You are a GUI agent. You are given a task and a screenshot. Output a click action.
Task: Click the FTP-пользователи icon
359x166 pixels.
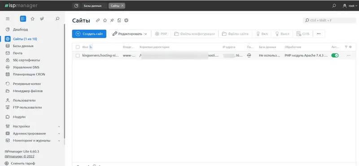tap(8, 107)
